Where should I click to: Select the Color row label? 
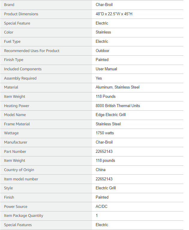(9, 32)
